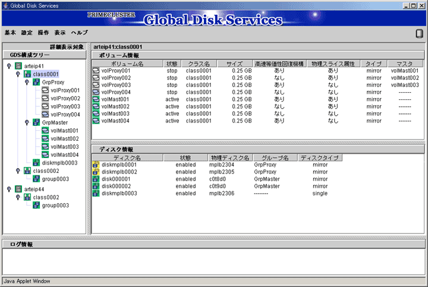428x287 pixels.
Task: Click the volMast003 volume icon in tree
Action: 45,147
